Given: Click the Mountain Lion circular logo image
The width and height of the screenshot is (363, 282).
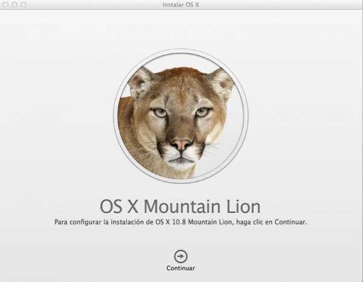Looking at the screenshot, I should pos(181,116).
